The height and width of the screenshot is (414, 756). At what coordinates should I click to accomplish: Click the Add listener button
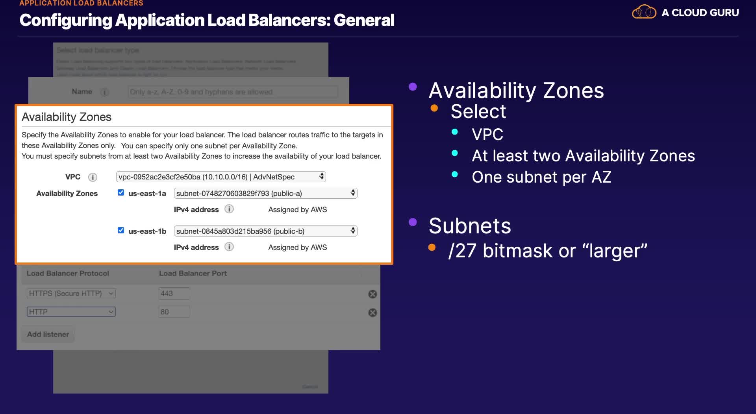coord(48,334)
